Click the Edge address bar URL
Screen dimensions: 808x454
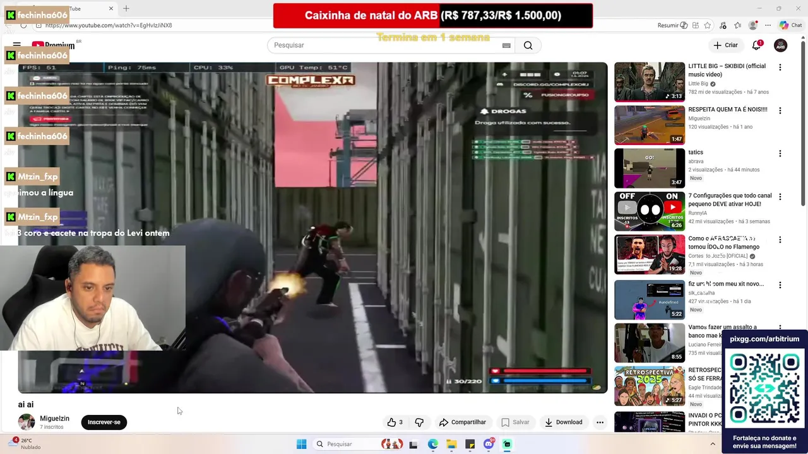[x=109, y=25]
